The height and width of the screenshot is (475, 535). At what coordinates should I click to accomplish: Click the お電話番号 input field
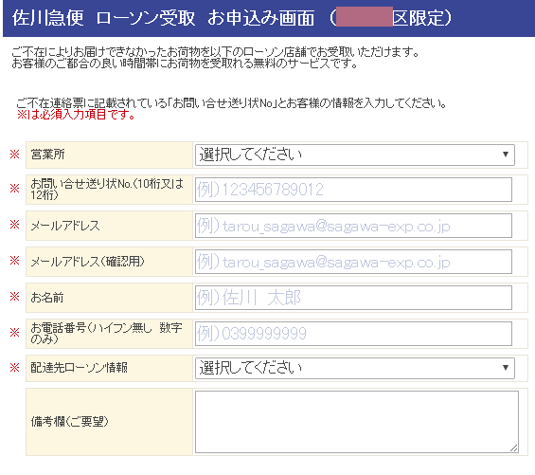click(353, 334)
